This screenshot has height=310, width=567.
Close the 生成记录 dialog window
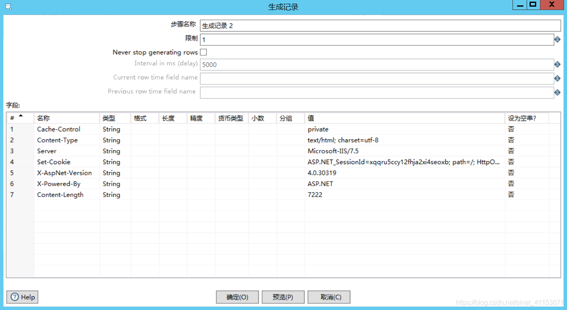(552, 5)
